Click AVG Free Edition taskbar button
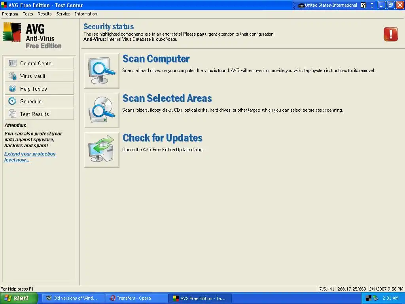The height and width of the screenshot is (304, 405). coord(200,298)
